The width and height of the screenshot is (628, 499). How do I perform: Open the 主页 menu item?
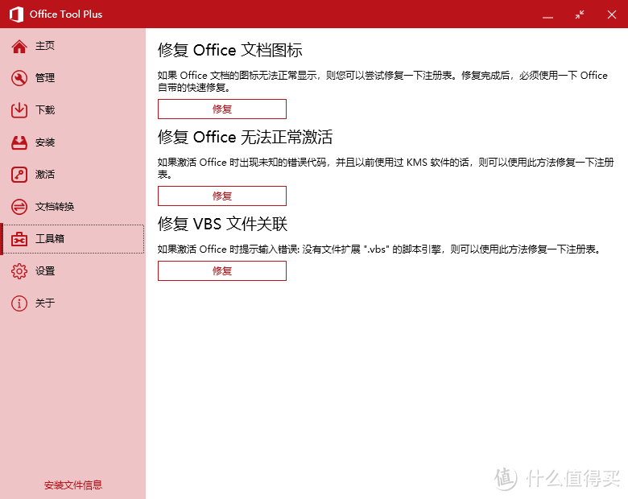coord(73,46)
